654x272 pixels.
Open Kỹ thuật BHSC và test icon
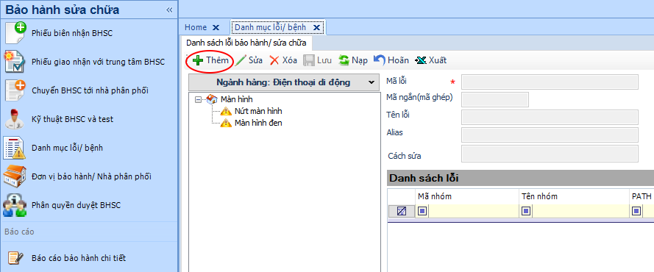coord(15,119)
